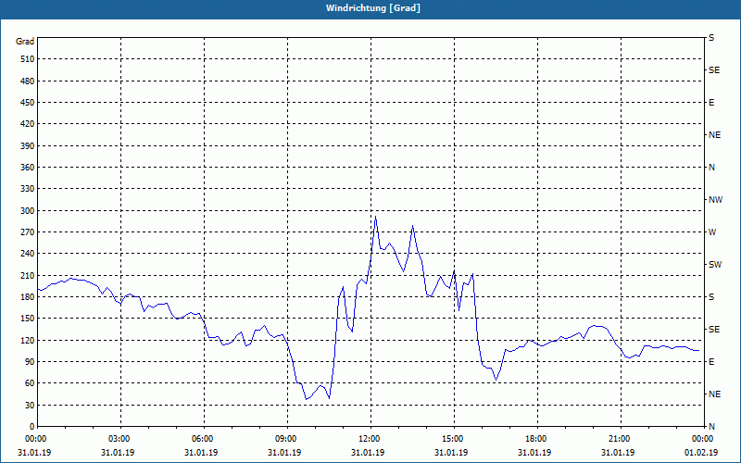Click the 18:00 time axis label
The height and width of the screenshot is (463, 741).
tap(537, 439)
